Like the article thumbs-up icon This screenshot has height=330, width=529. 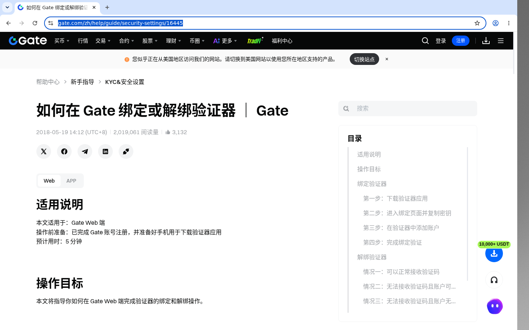pyautogui.click(x=168, y=132)
